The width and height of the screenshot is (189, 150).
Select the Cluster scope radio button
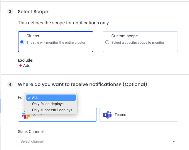click(x=22, y=42)
